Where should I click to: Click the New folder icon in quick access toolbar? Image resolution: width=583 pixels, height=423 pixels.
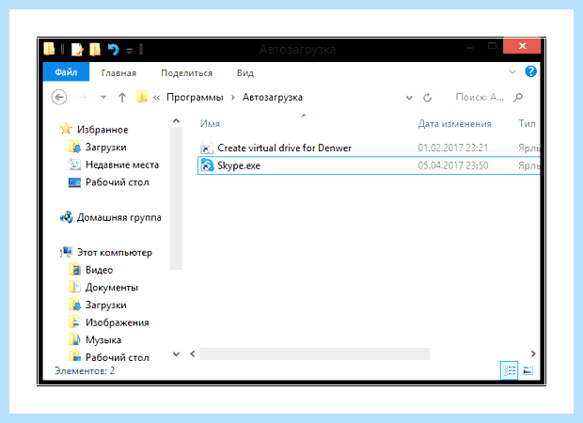click(x=95, y=50)
